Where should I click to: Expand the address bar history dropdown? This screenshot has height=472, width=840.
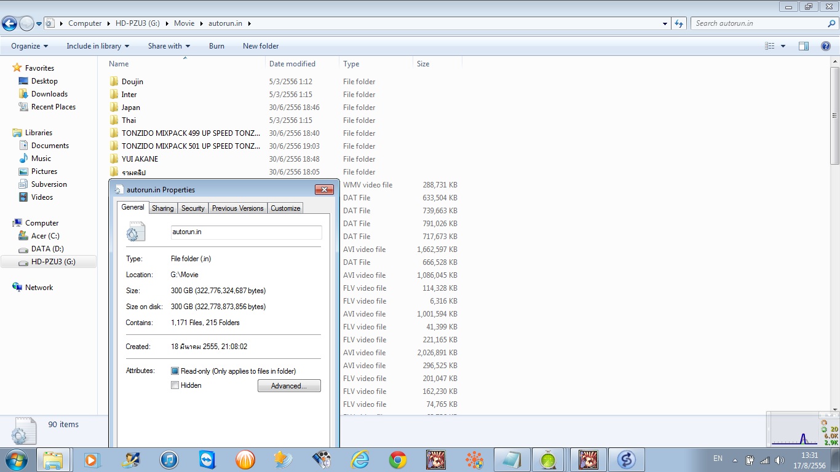click(665, 24)
